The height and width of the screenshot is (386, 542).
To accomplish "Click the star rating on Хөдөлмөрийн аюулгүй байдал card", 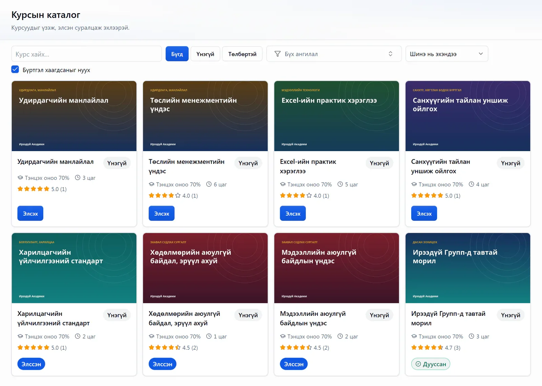I will click(x=165, y=347).
